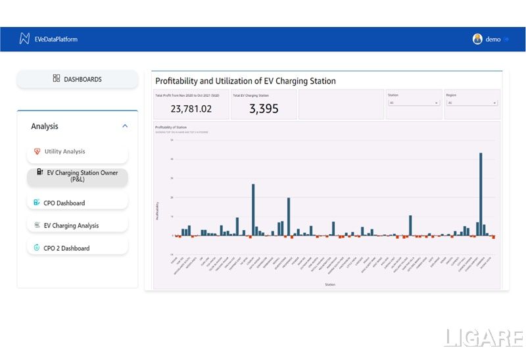
Task: Click the EV Charging Analysis icon
Action: 37,226
